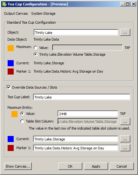138x175 pixels.
Task: Click the Apply button
Action: click(x=96, y=166)
